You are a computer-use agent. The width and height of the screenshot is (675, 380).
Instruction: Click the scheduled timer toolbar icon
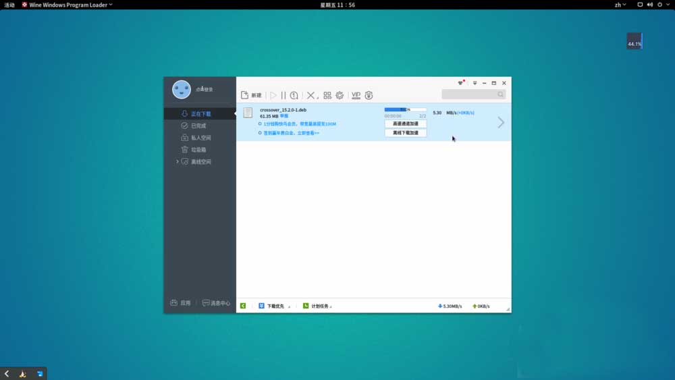click(x=294, y=95)
